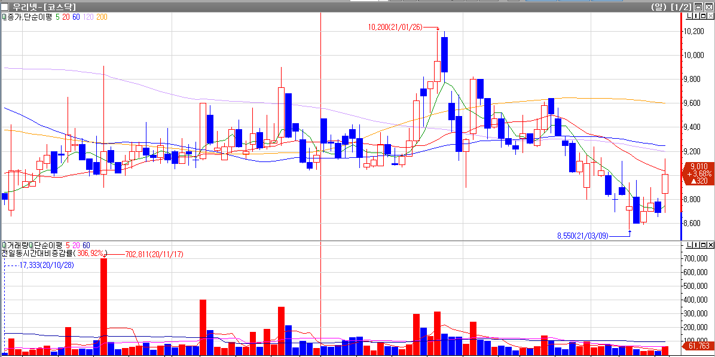The height and width of the screenshot is (357, 715).
Task: Maximize the volume chart panel
Action: [702, 245]
